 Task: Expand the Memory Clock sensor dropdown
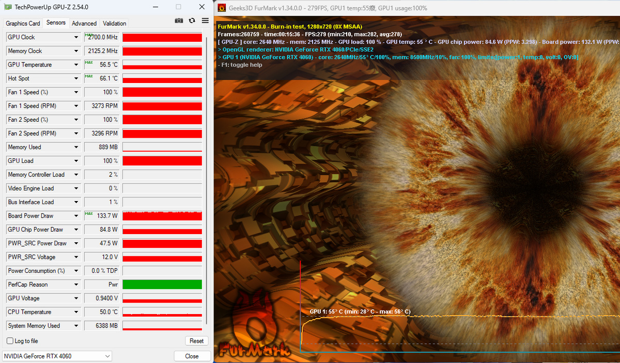(76, 51)
